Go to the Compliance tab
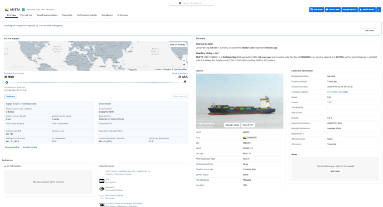The width and height of the screenshot is (383, 207). coord(107,15)
